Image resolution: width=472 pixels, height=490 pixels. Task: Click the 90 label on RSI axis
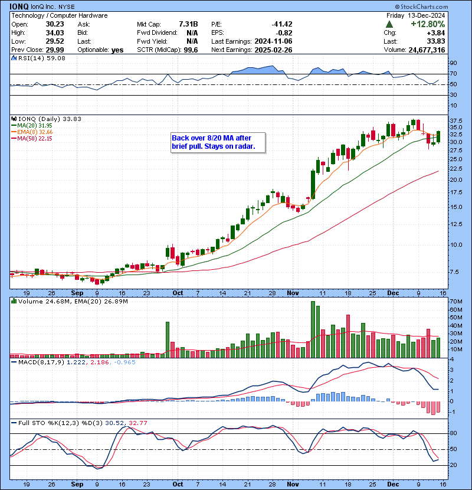453,63
